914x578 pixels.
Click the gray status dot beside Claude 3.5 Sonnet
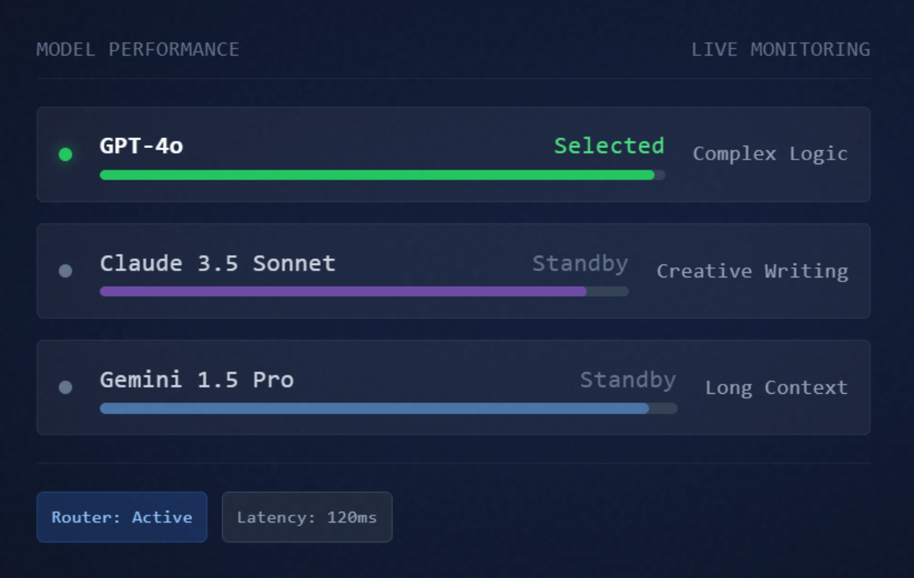pos(66,271)
